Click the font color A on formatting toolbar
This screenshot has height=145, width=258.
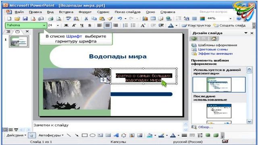tap(171, 25)
